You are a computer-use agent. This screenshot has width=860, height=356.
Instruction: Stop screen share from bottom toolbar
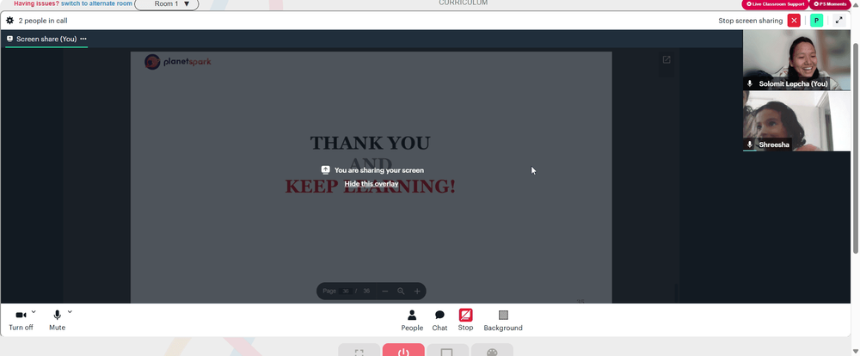click(x=465, y=320)
